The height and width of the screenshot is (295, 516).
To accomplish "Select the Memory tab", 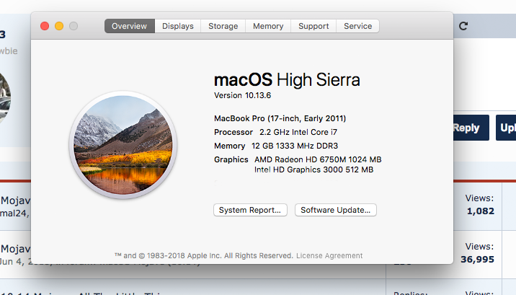I will click(x=268, y=26).
